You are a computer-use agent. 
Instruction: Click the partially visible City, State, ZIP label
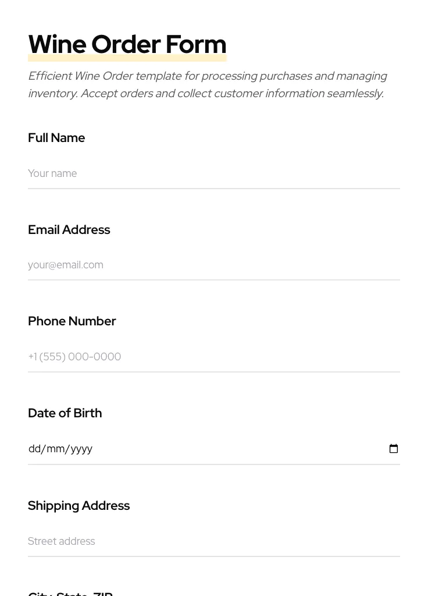click(70, 593)
